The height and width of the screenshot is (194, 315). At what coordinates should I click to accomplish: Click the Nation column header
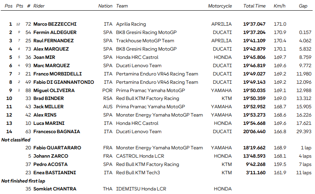(x=105, y=6)
